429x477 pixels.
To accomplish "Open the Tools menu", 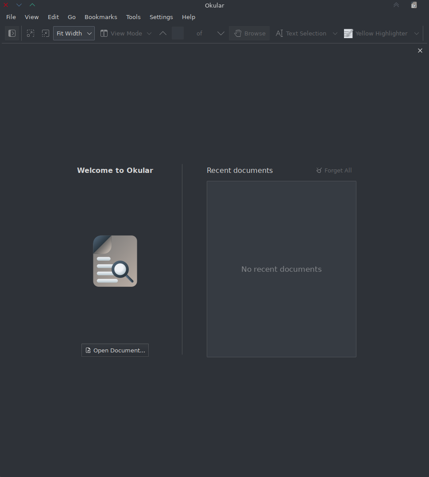I will [x=133, y=17].
